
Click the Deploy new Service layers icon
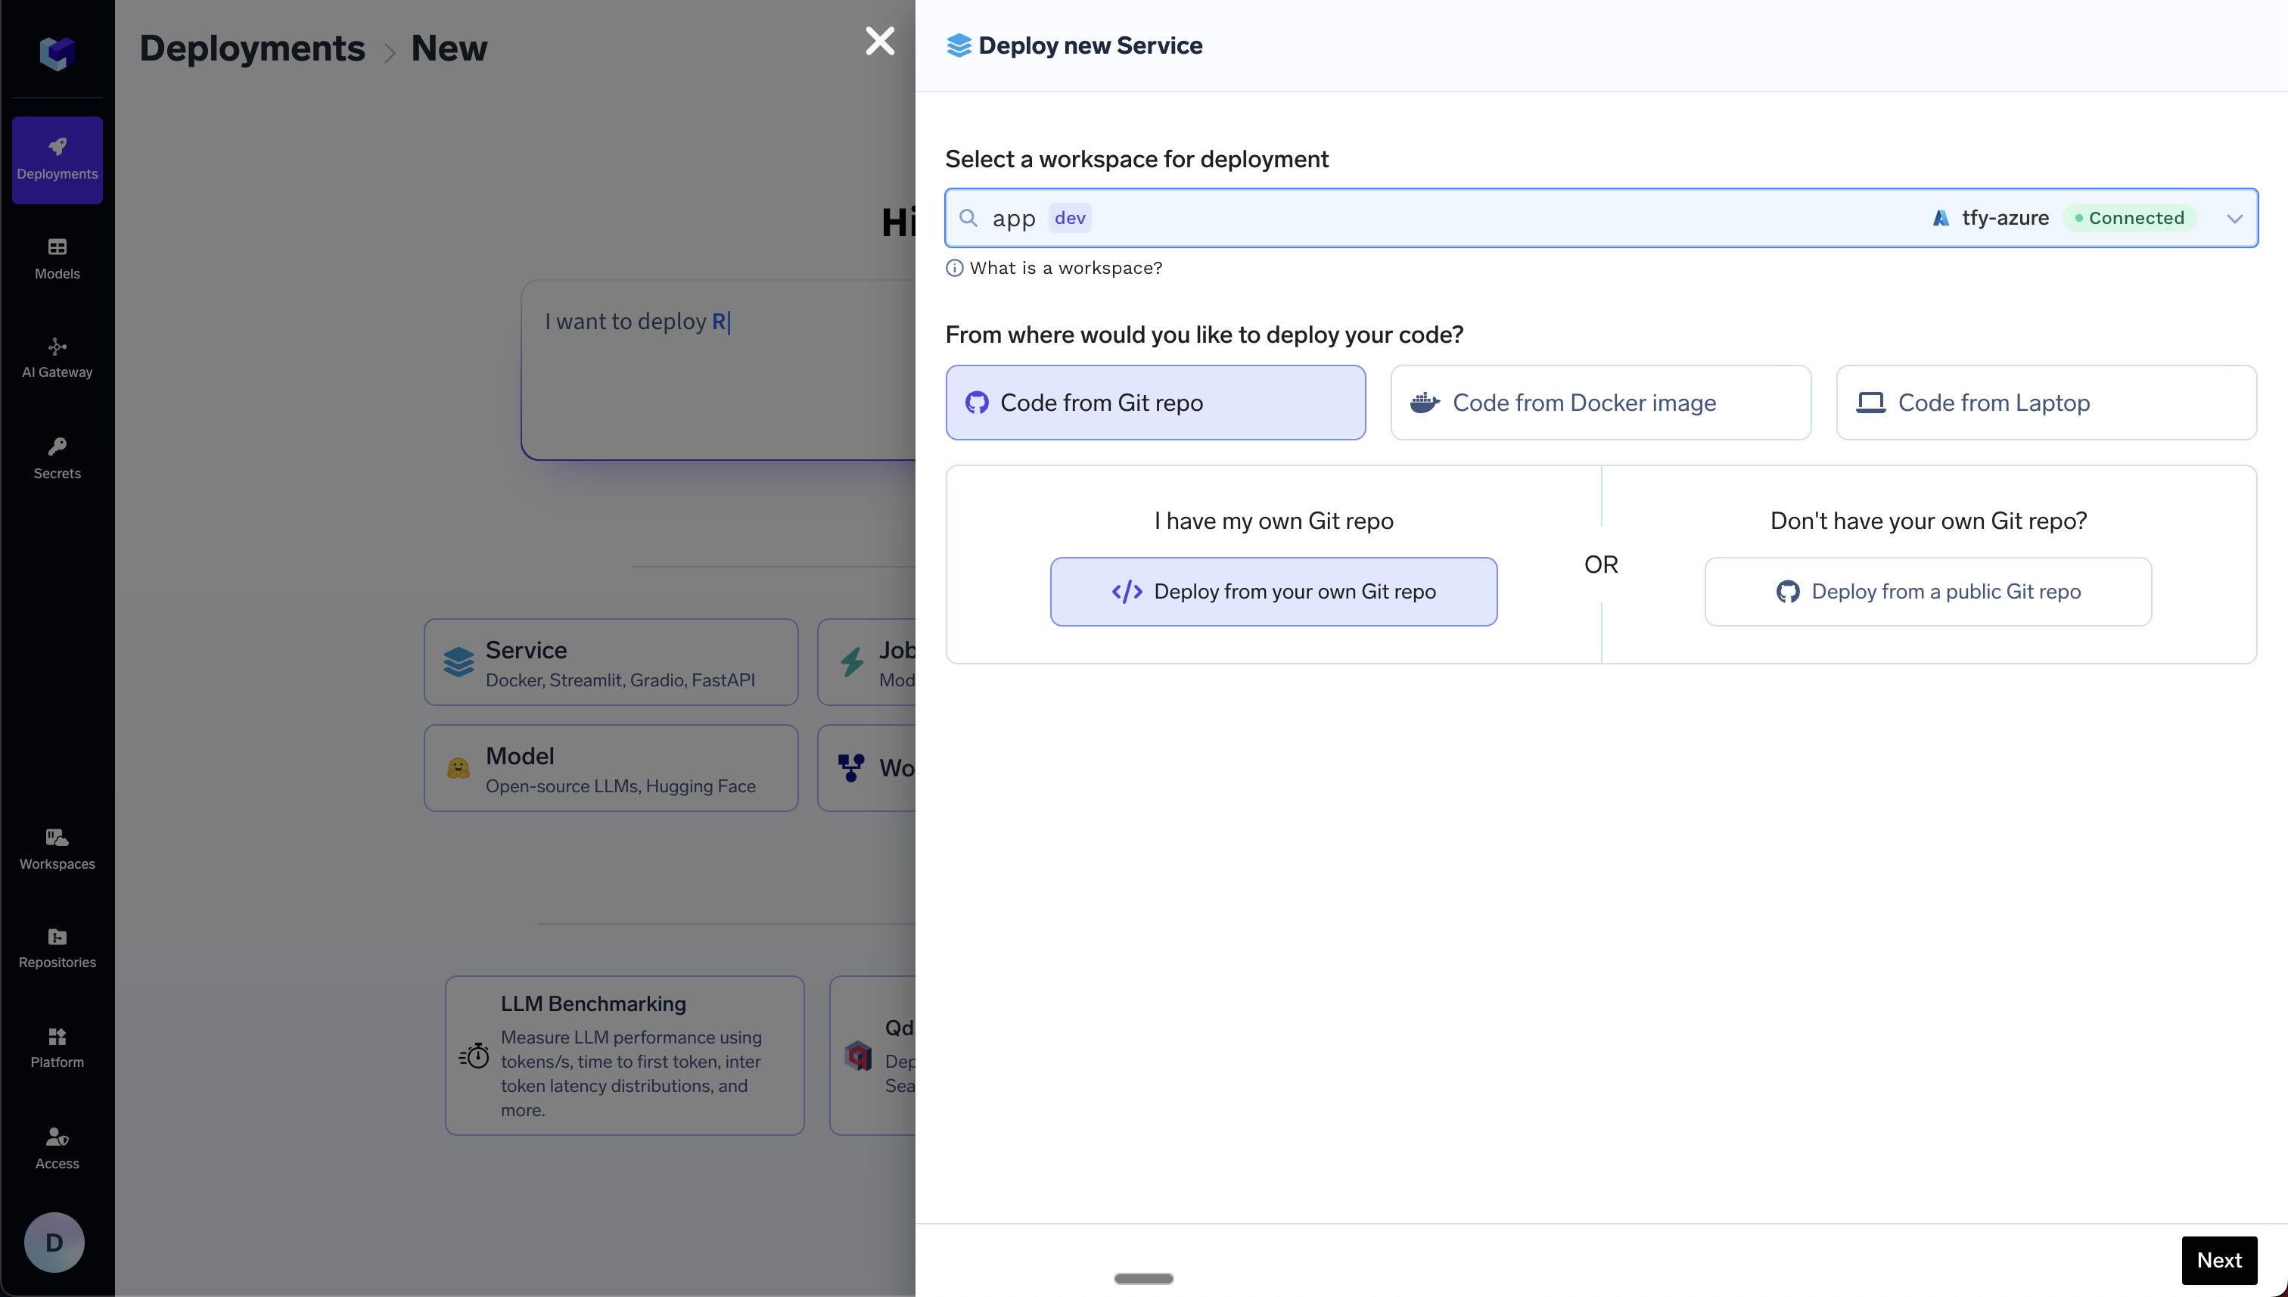tap(959, 45)
